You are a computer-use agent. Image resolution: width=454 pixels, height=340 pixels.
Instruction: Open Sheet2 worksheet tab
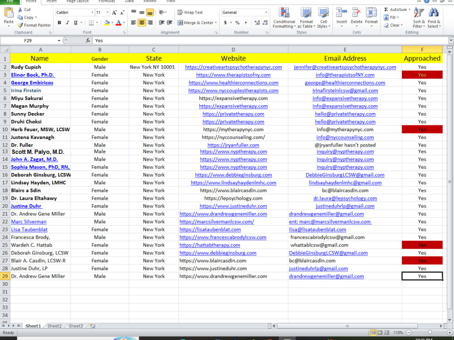[x=54, y=326]
